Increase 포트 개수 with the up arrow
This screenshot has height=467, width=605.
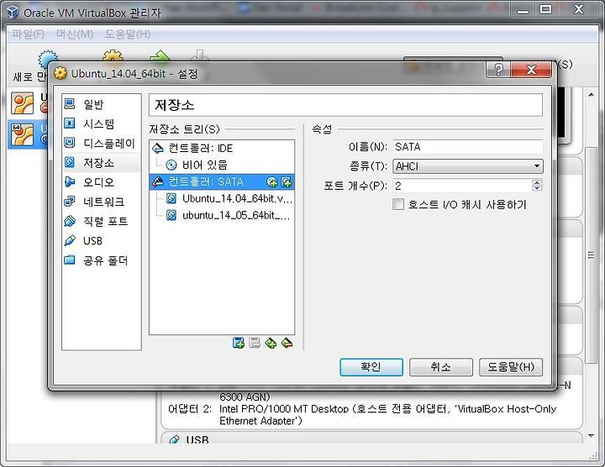tap(537, 182)
